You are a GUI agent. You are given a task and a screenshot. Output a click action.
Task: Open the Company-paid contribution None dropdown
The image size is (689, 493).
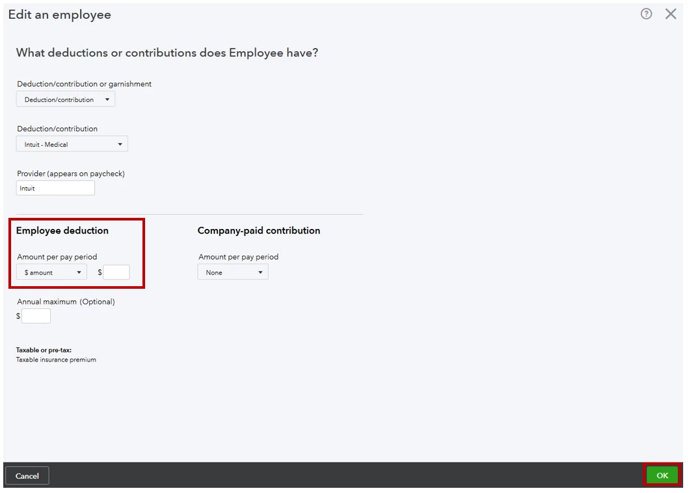[x=233, y=273]
